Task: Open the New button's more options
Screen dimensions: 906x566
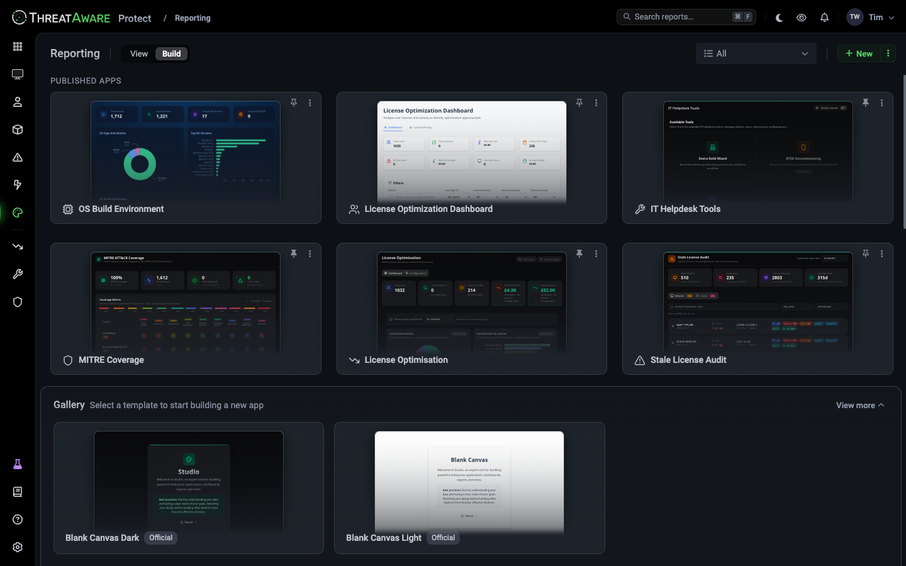Action: [x=888, y=53]
